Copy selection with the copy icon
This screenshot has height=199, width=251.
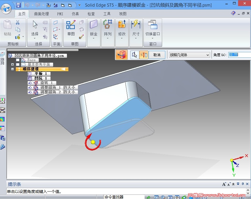[x=18, y=30]
